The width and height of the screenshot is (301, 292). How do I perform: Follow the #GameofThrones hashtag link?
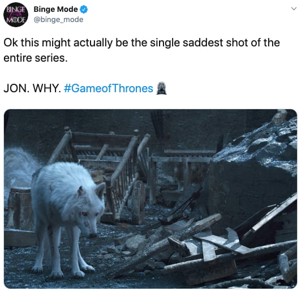tap(109, 88)
